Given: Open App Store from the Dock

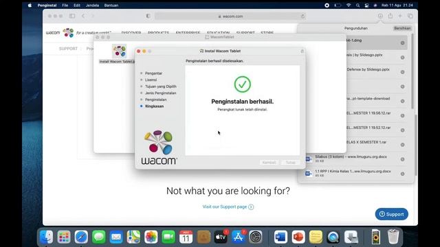Looking at the screenshot, I should click(239, 237).
